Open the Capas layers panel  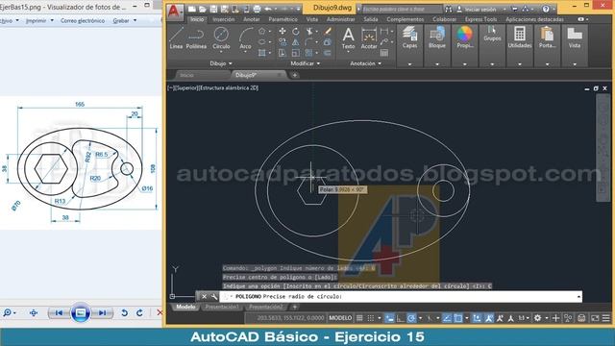(410, 37)
